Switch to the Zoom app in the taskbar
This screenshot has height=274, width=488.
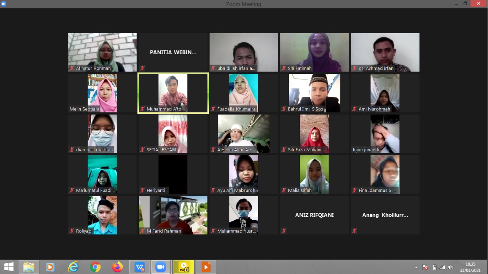[x=161, y=267]
